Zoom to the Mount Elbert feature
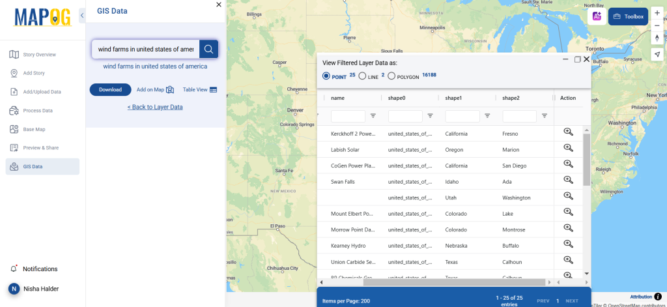The width and height of the screenshot is (667, 307). (x=568, y=212)
